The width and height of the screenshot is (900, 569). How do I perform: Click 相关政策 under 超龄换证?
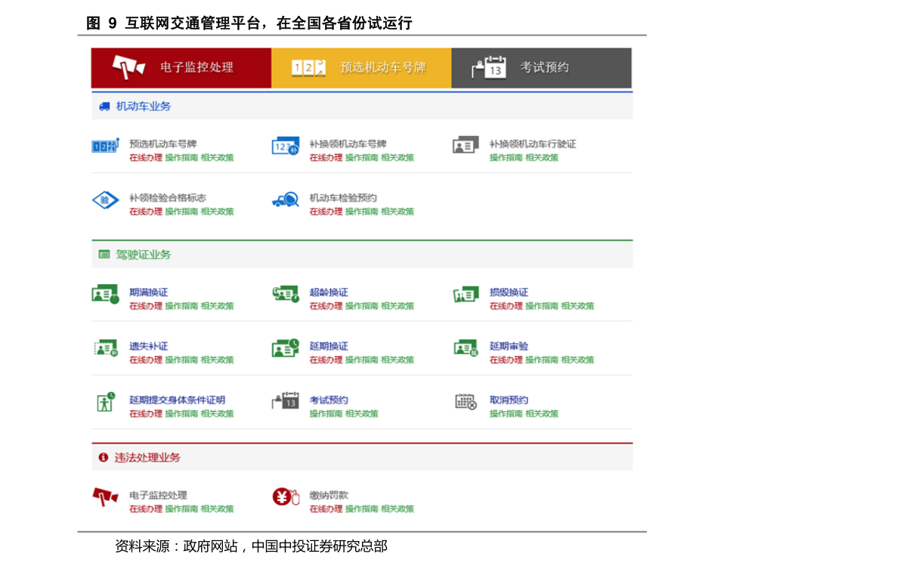(x=397, y=306)
